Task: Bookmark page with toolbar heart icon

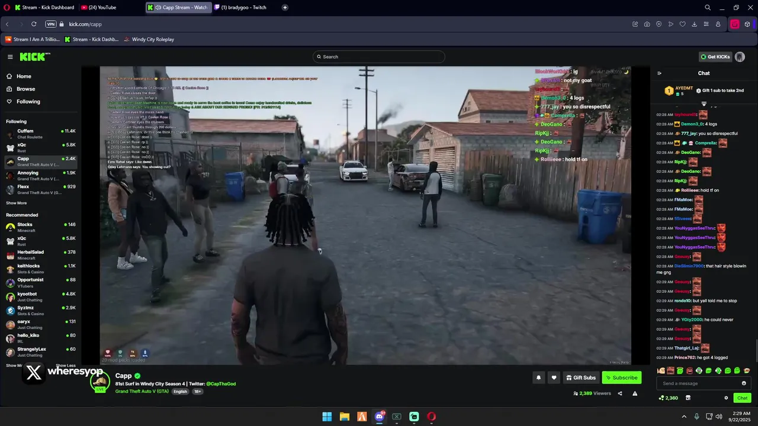Action: (x=682, y=24)
